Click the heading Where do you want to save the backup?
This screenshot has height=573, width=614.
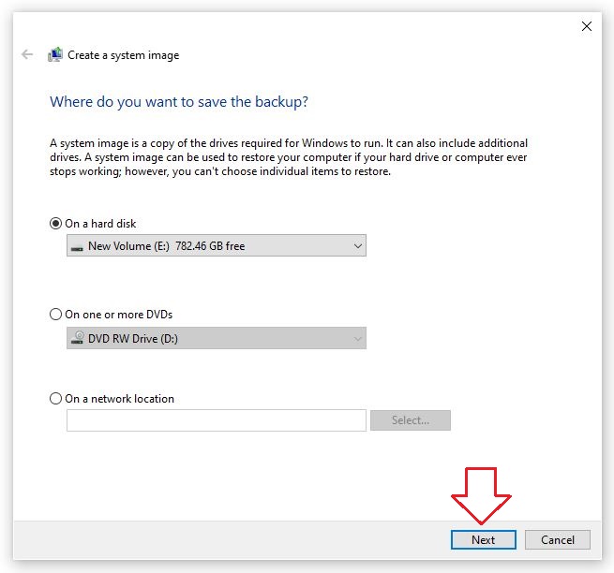click(x=179, y=102)
